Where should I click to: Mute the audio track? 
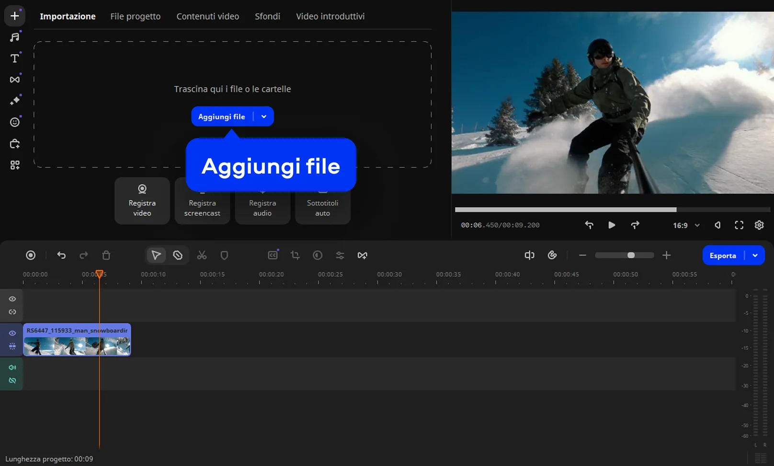pos(12,368)
